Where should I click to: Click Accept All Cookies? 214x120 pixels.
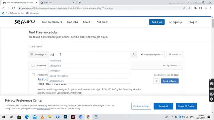(x=186, y=106)
